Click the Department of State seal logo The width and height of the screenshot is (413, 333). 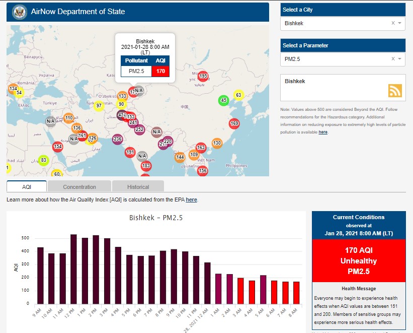click(20, 12)
